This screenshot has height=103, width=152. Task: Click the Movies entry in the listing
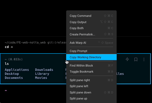(x=41, y=78)
